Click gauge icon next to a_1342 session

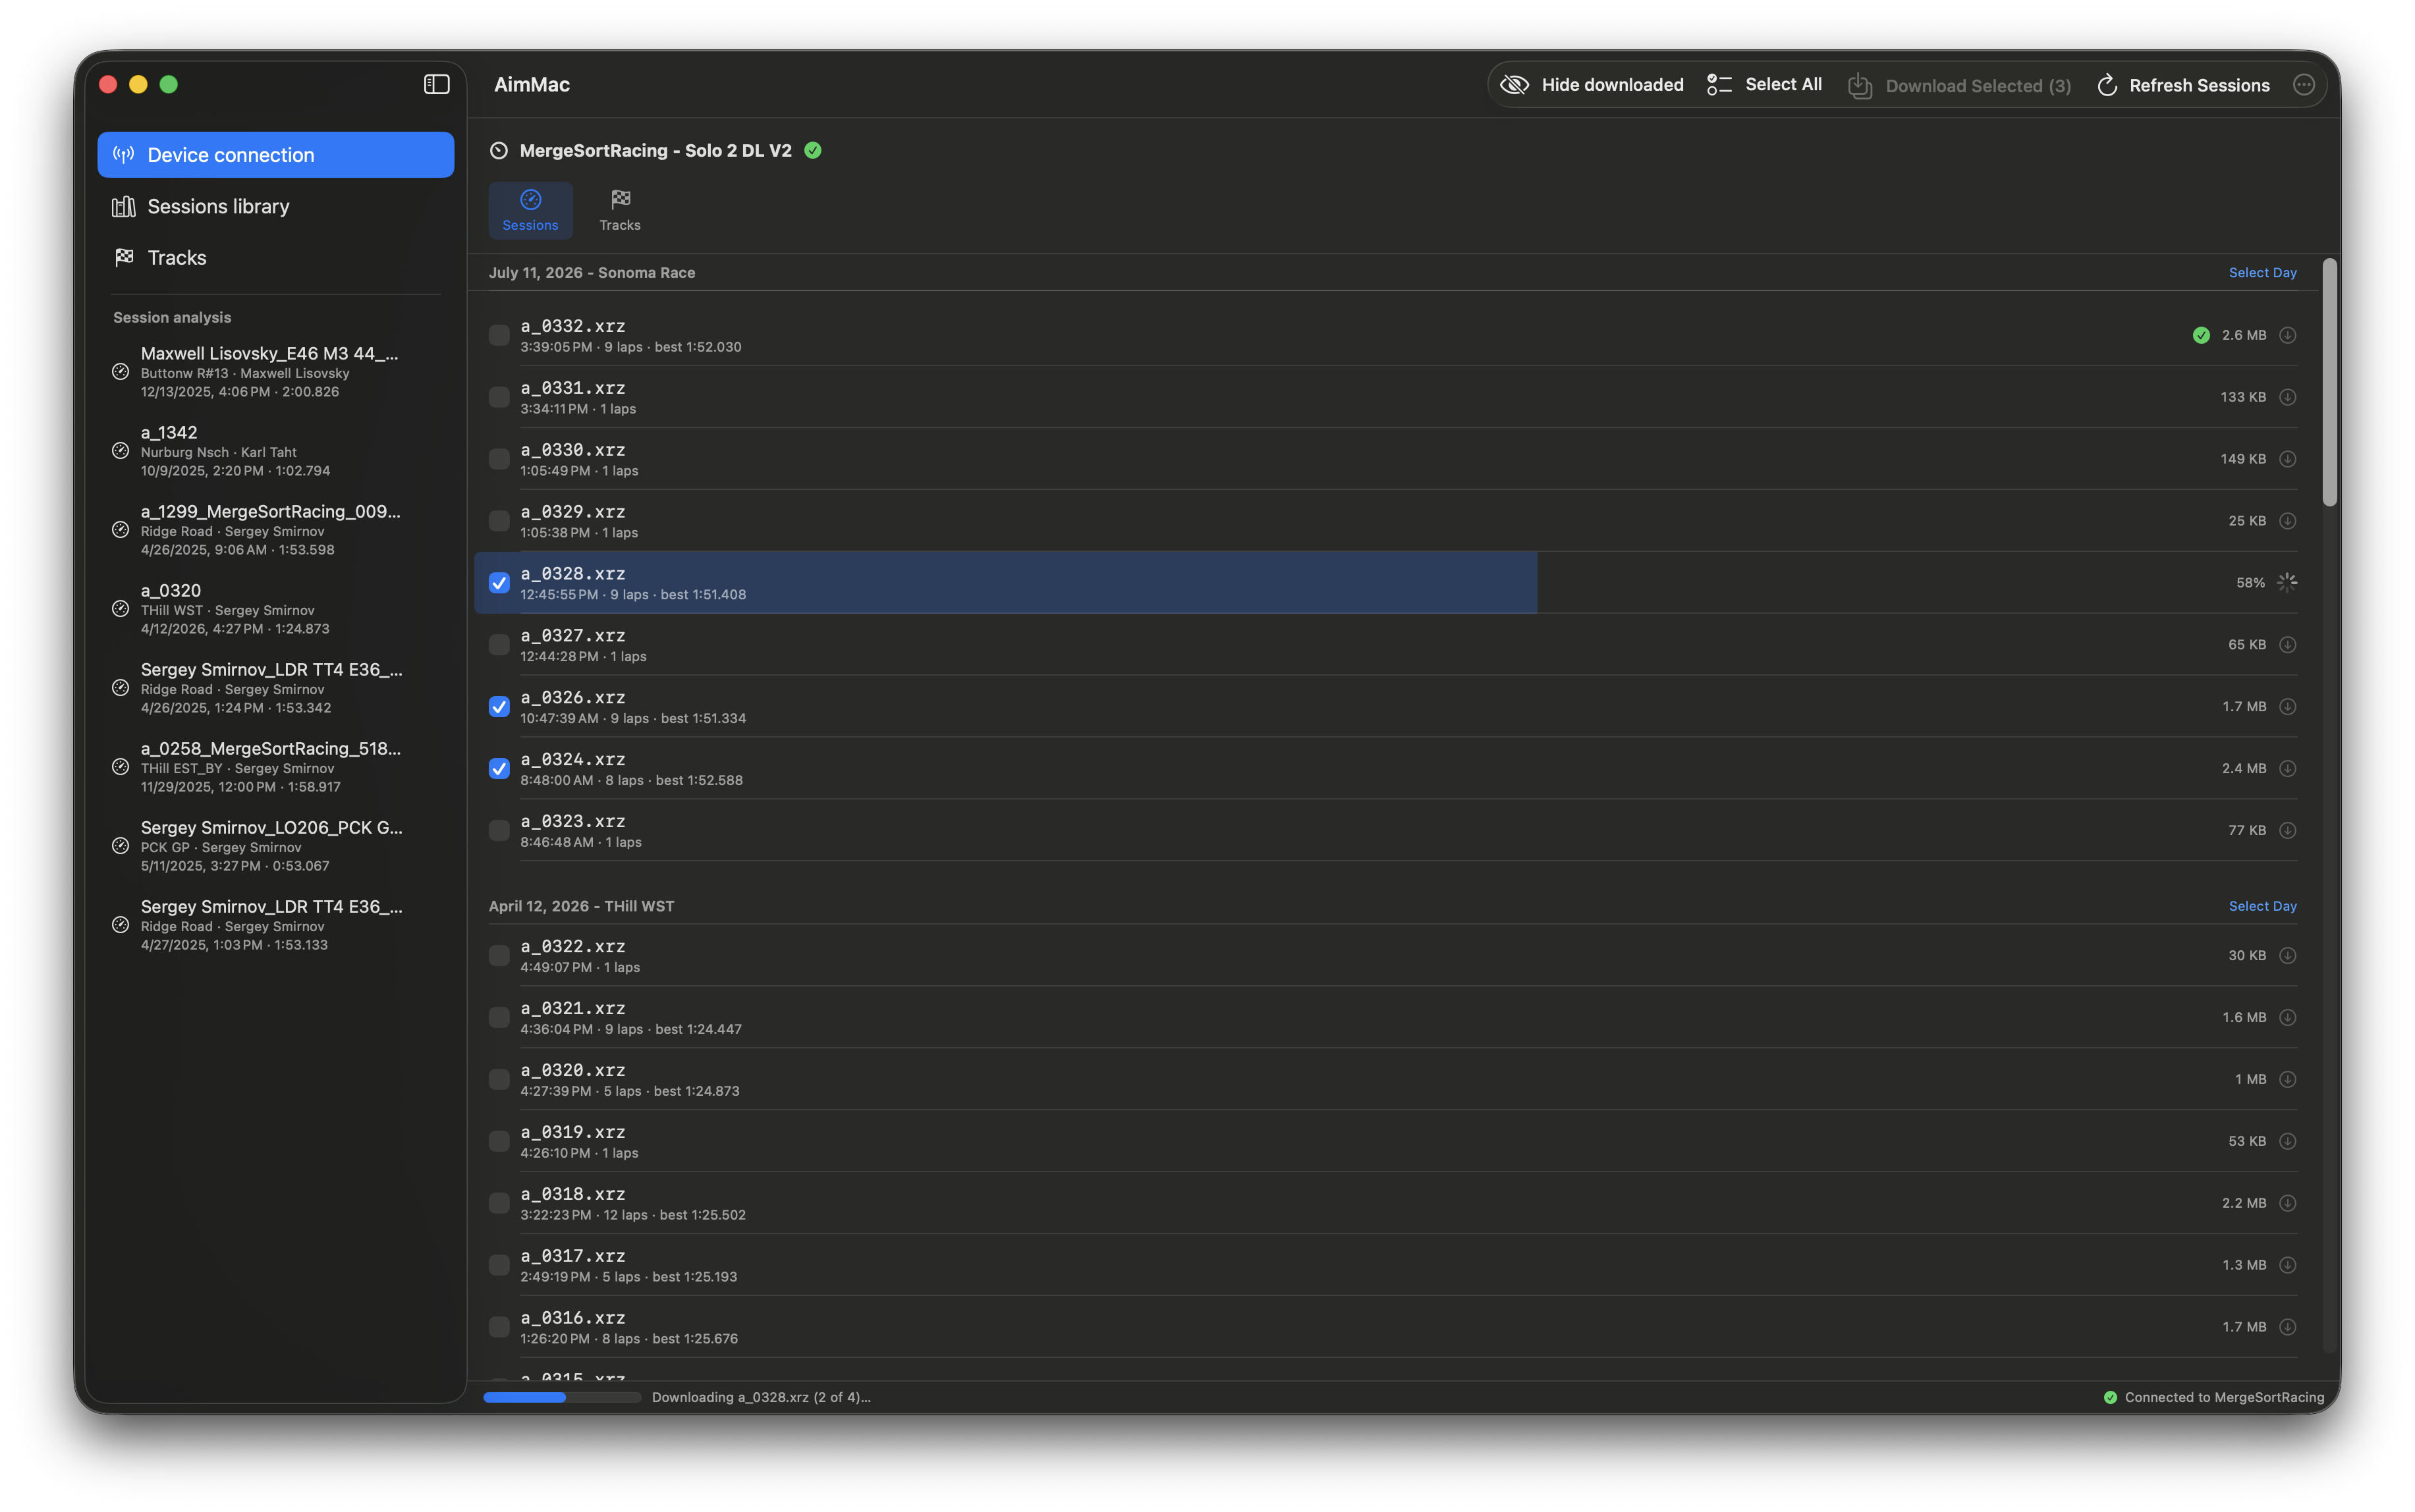coord(120,451)
